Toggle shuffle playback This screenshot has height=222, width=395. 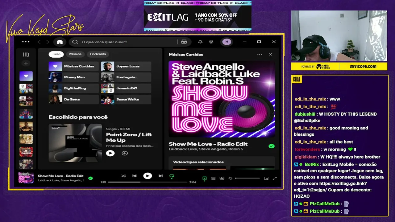coord(123,176)
